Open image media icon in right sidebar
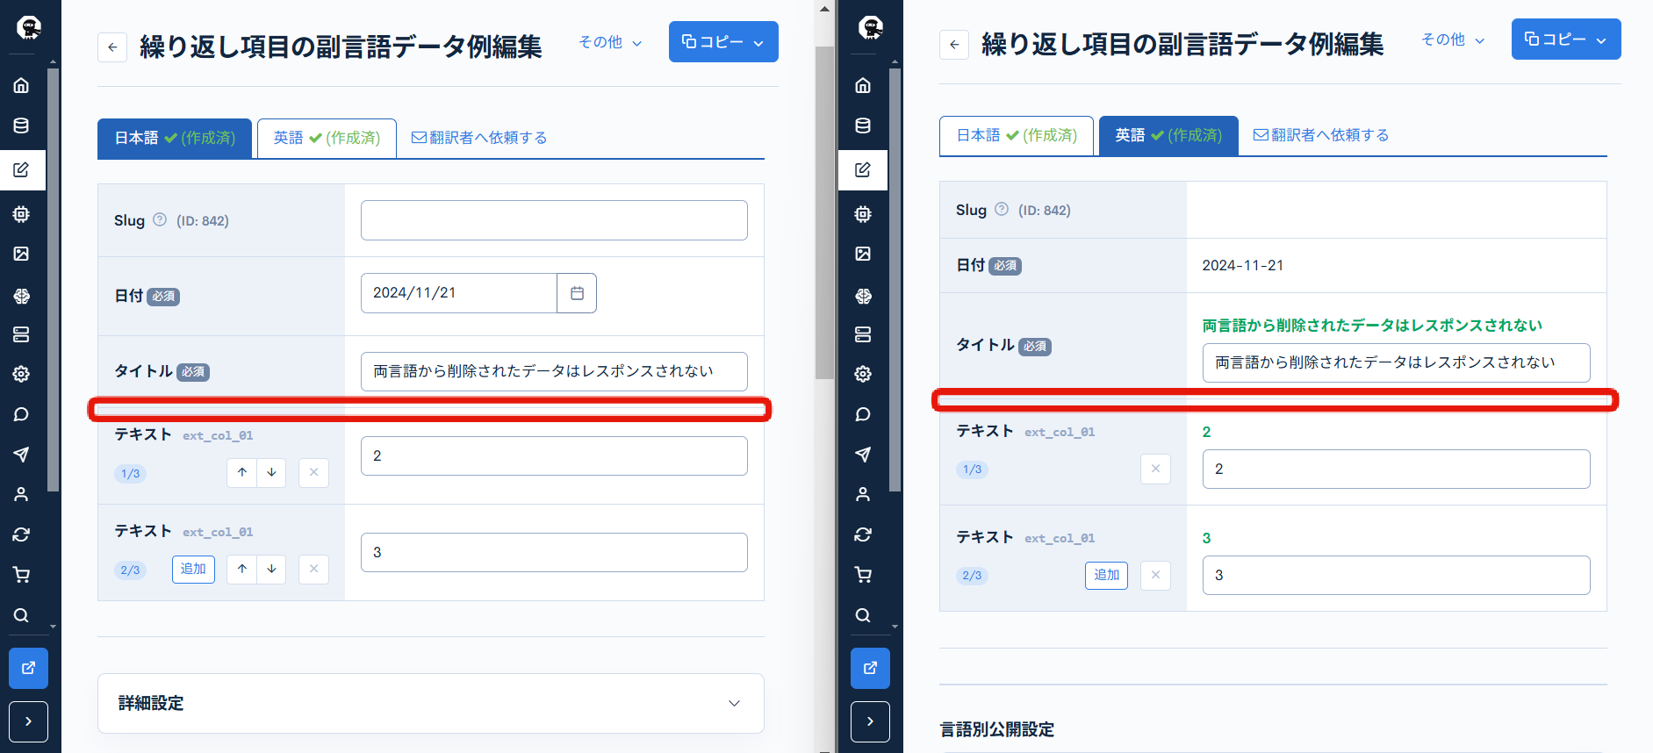The height and width of the screenshot is (753, 1653). [863, 254]
